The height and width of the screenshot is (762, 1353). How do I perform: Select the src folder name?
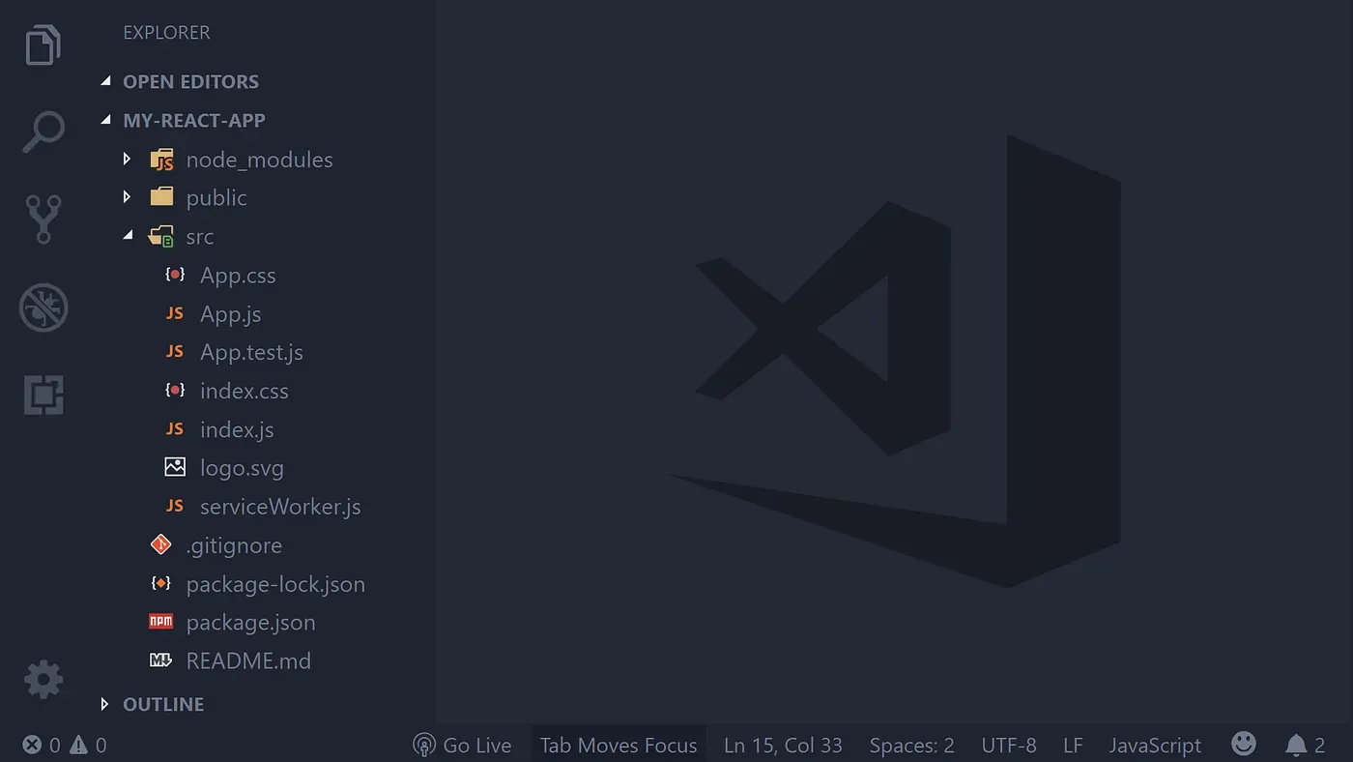(x=200, y=237)
